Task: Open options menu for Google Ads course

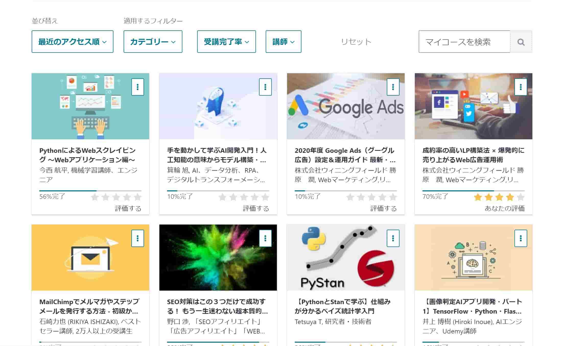Action: 393,87
